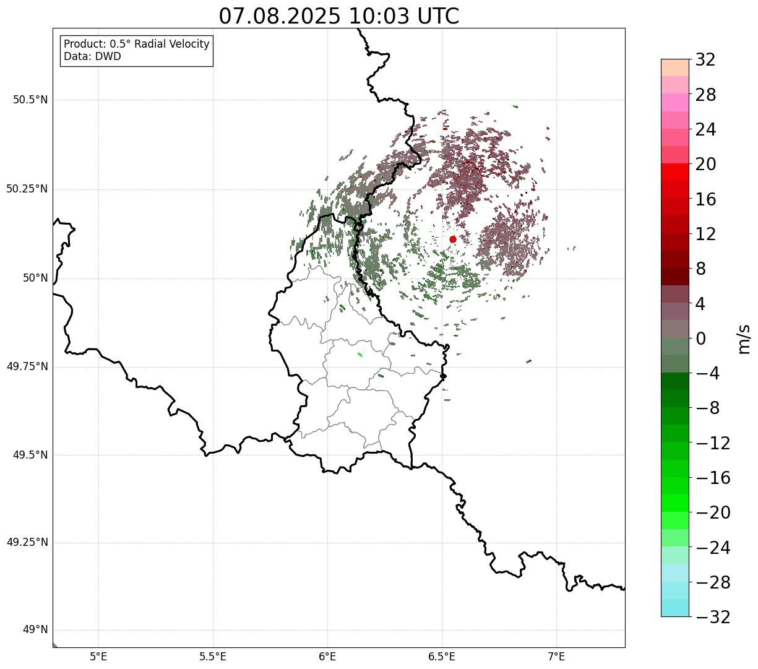Click the 50.5°N latitude label

(x=30, y=100)
